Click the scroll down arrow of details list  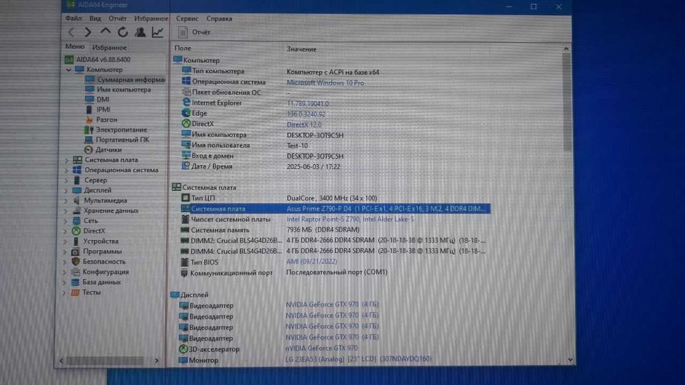pyautogui.click(x=570, y=360)
